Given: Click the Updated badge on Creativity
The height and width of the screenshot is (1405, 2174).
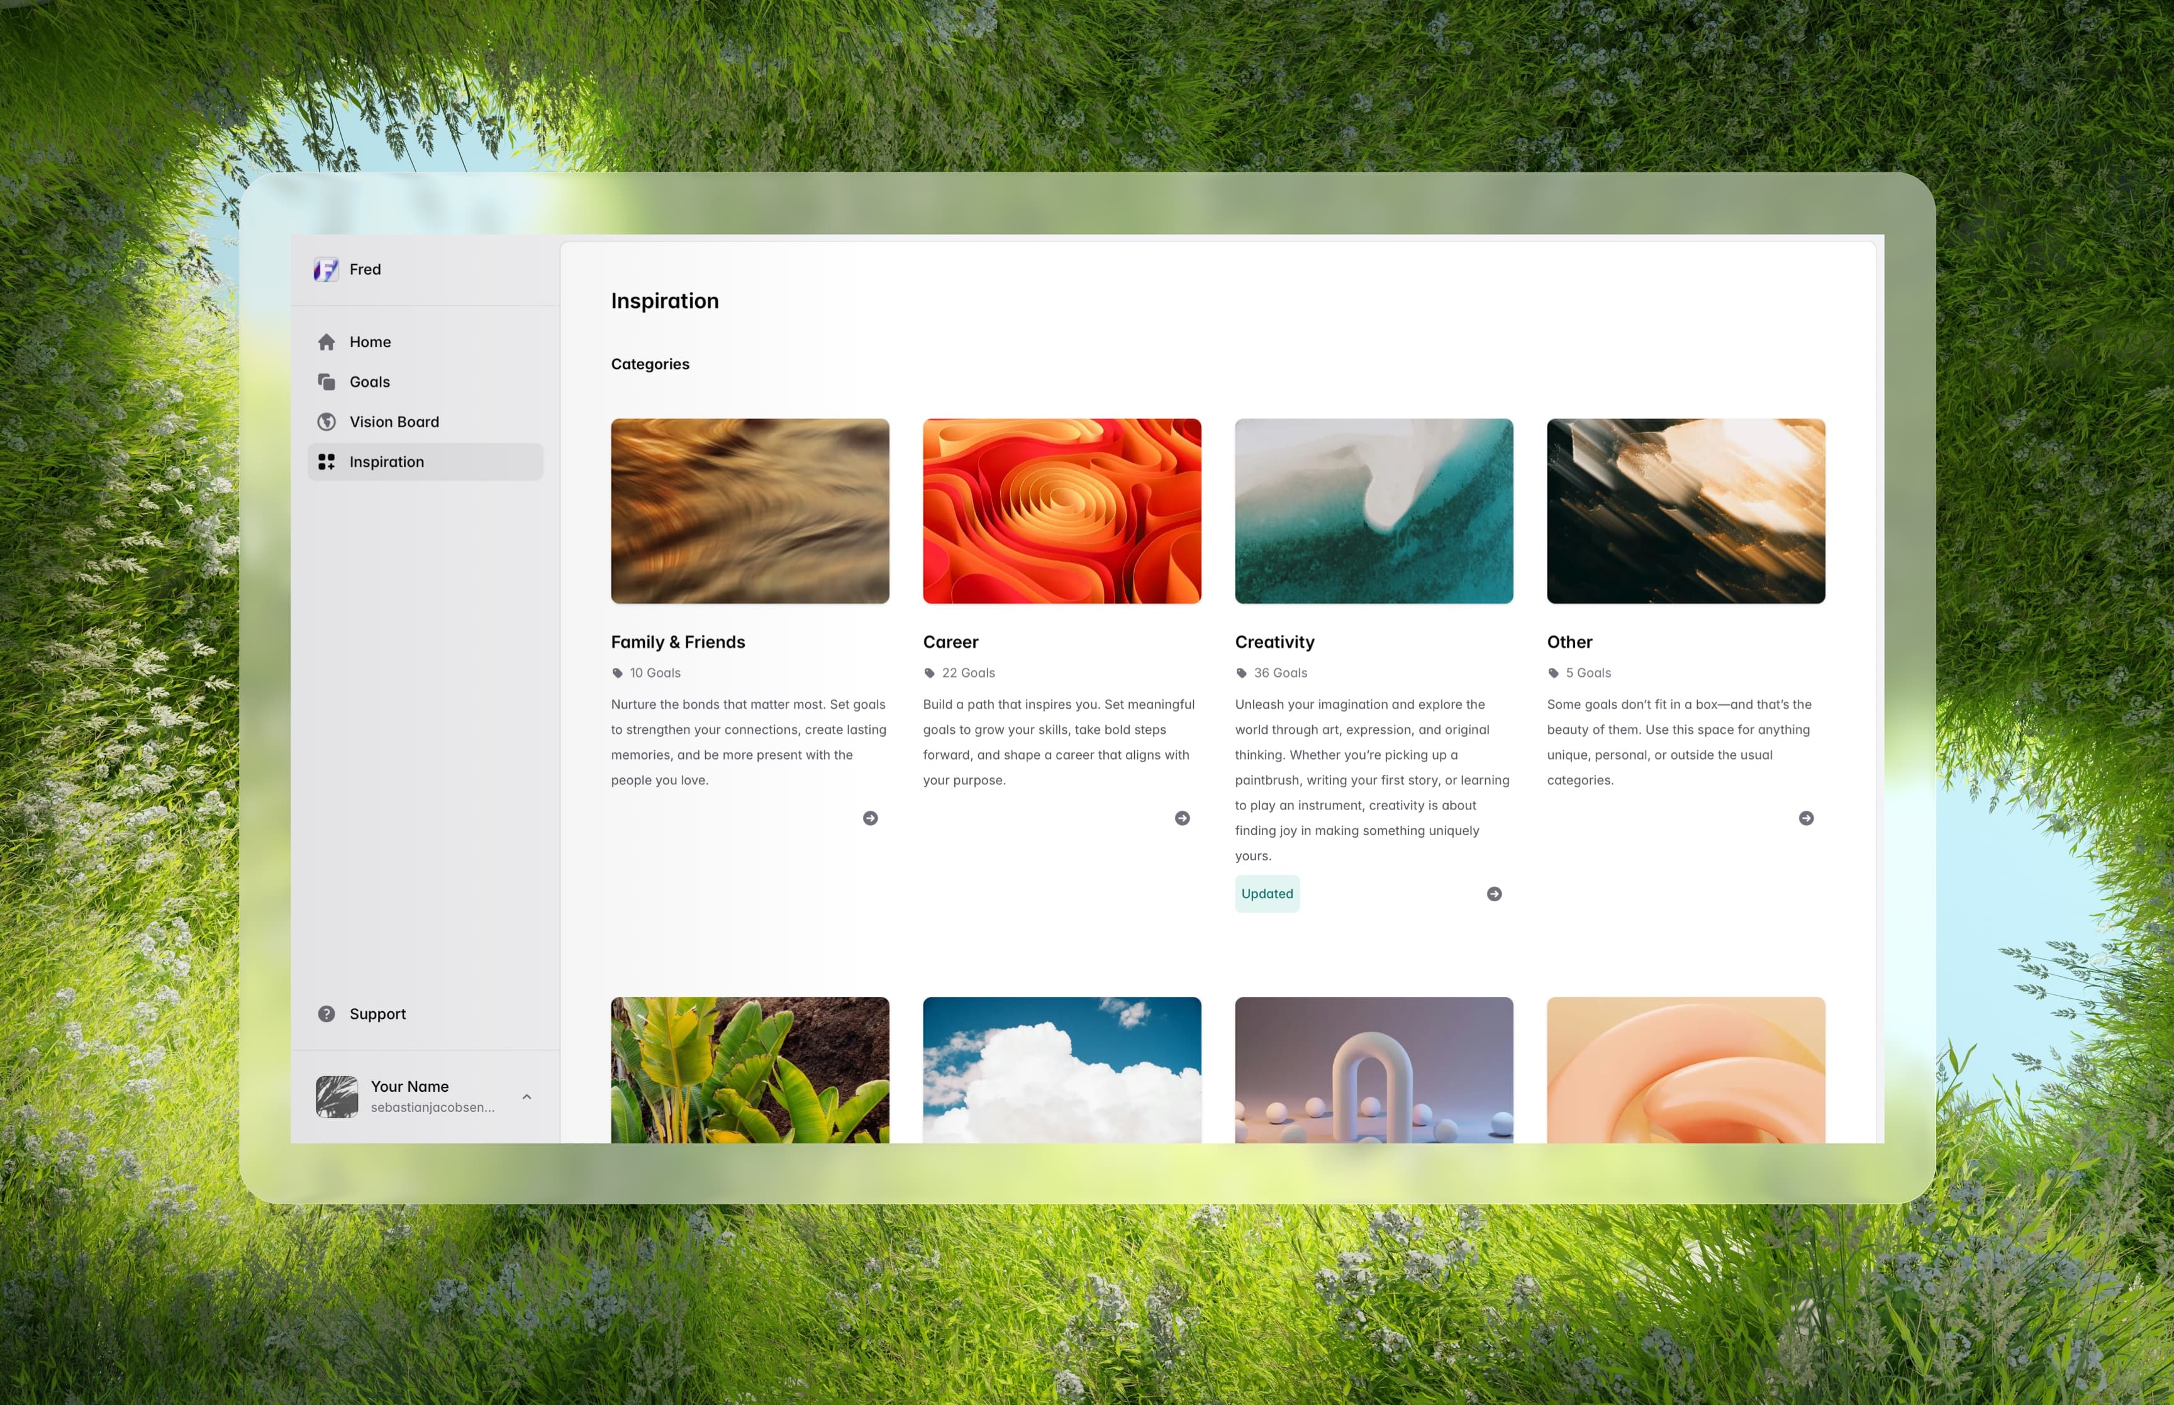Looking at the screenshot, I should [x=1266, y=893].
